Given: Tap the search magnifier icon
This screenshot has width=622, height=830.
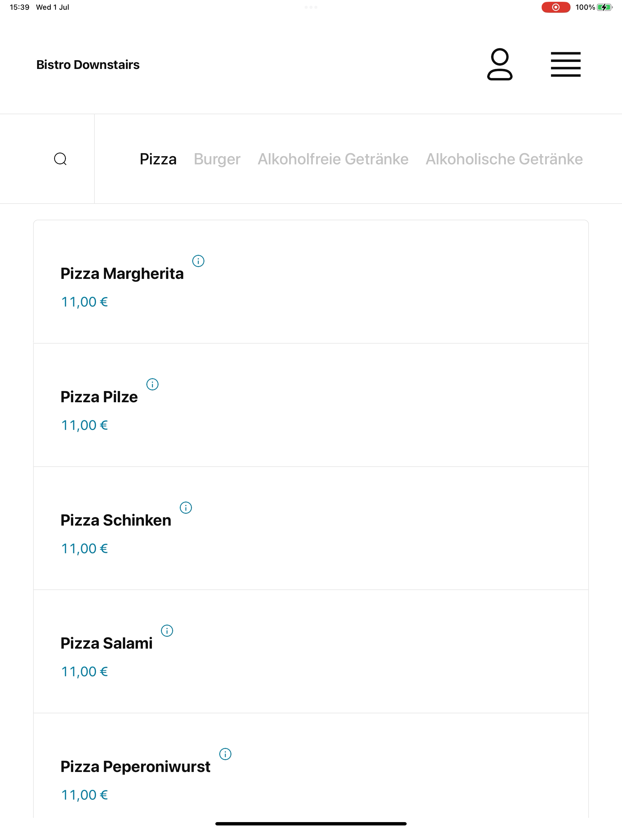Looking at the screenshot, I should [60, 159].
